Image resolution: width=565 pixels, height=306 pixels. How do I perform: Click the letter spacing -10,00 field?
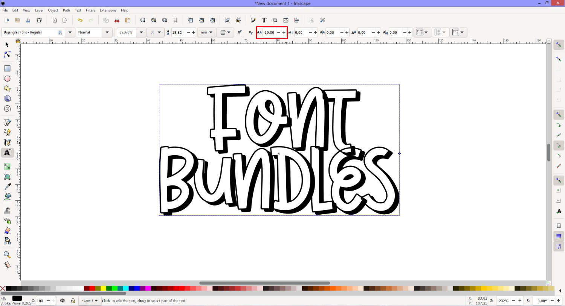click(269, 32)
